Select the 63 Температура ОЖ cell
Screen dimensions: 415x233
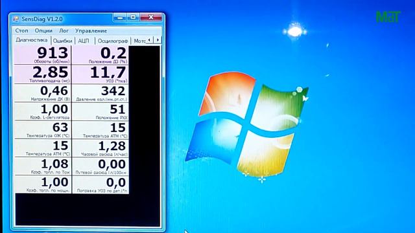point(42,129)
